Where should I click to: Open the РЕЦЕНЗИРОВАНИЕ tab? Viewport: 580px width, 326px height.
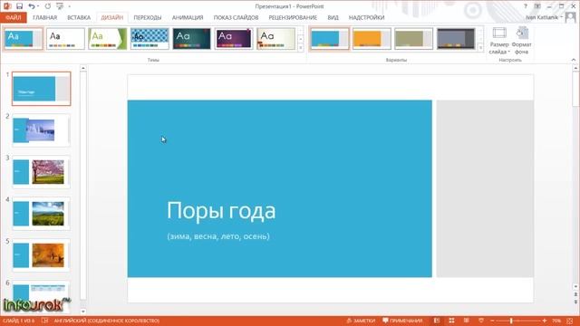coord(293,17)
